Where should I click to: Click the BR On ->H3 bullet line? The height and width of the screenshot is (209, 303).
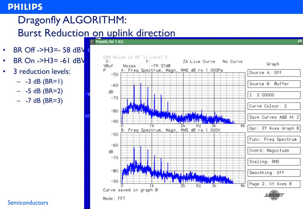49,61
